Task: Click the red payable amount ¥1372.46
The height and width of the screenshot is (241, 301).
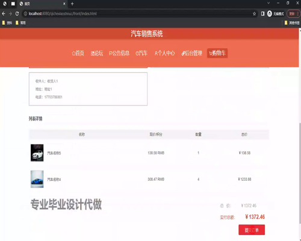Action: (255, 217)
